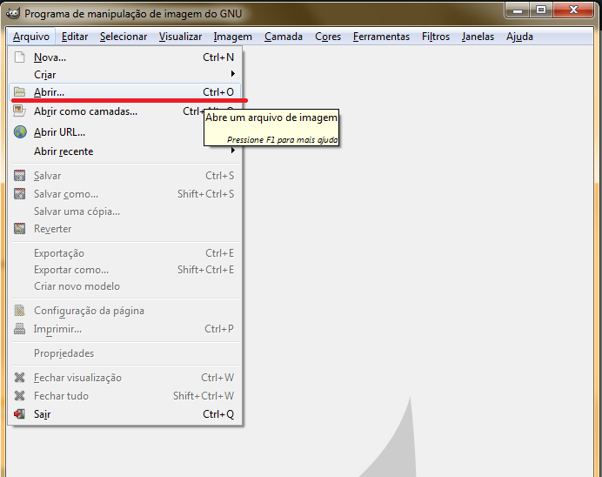The width and height of the screenshot is (602, 477).
Task: Click the globe icon next to Abrir URL
Action: coord(20,132)
